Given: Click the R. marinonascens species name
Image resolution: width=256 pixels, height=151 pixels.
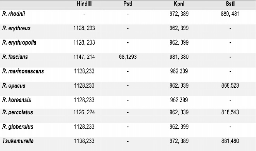Looking at the screenshot, I should click(x=23, y=71).
